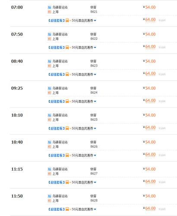The image size is (177, 216).
Task: Click the 07:00 departure time
Action: pyautogui.click(x=17, y=7)
